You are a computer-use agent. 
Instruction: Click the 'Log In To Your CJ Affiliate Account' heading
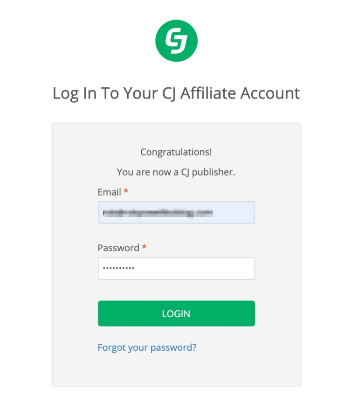177,93
